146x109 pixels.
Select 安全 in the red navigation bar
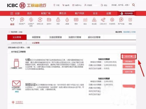pyautogui.click(x=95, y=13)
